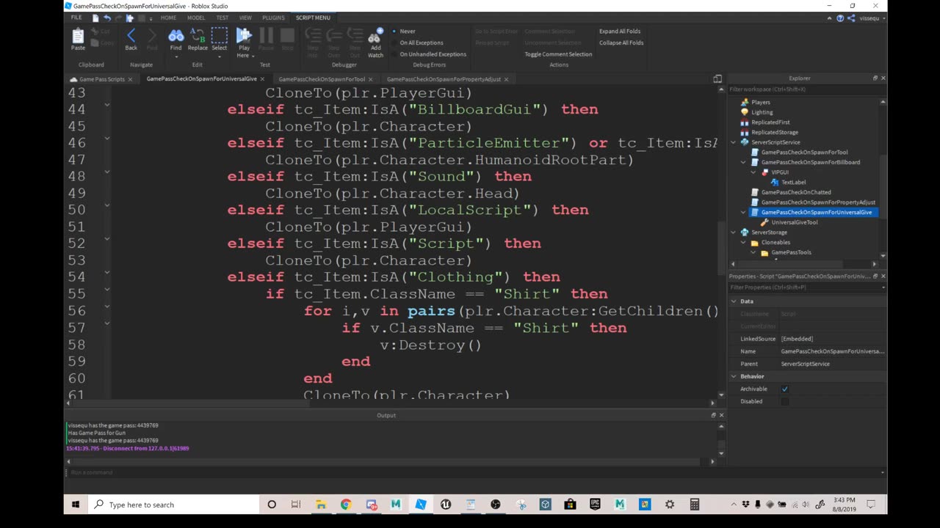Click the Name property value field

point(832,351)
